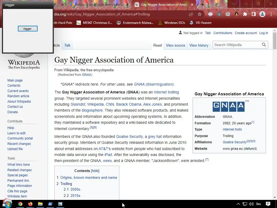This screenshot has width=277, height=208.
Task: Open the article's Talk tab
Action: coord(67,45)
